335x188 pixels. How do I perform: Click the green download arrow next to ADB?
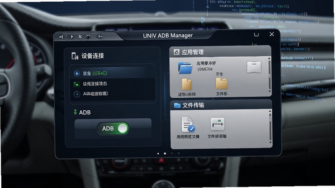pyautogui.click(x=75, y=112)
